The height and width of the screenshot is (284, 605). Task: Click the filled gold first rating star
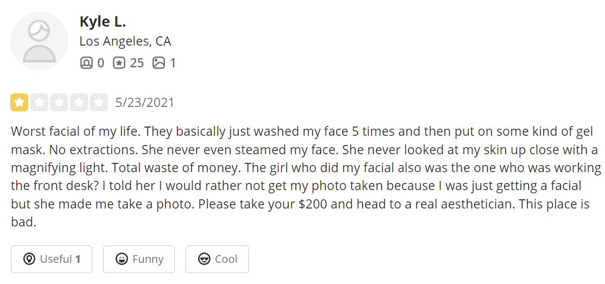pyautogui.click(x=20, y=102)
